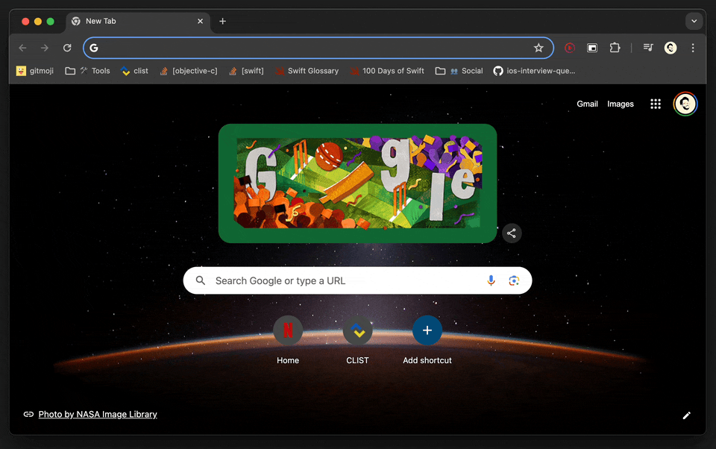This screenshot has width=716, height=449.
Task: Open the ios-interview-que... GitHub bookmark
Action: (534, 71)
